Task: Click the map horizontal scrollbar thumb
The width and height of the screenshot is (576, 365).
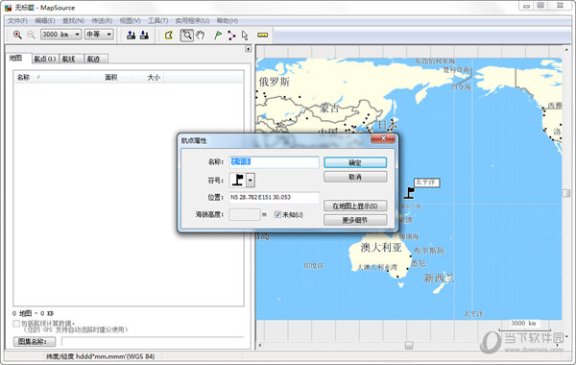Action: [409, 345]
